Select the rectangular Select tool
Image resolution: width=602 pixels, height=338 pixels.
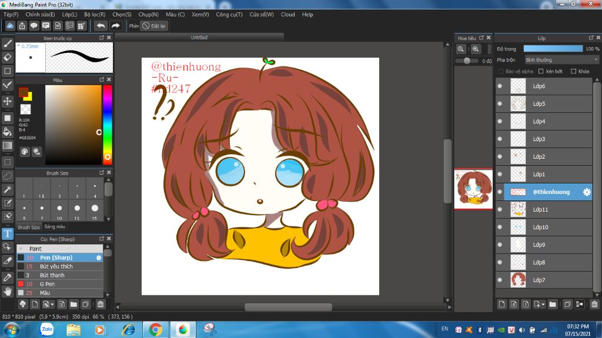(7, 162)
